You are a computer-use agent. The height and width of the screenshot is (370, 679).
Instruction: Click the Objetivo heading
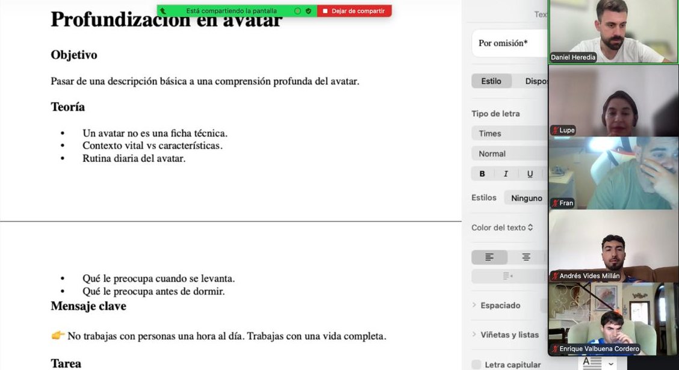(74, 55)
